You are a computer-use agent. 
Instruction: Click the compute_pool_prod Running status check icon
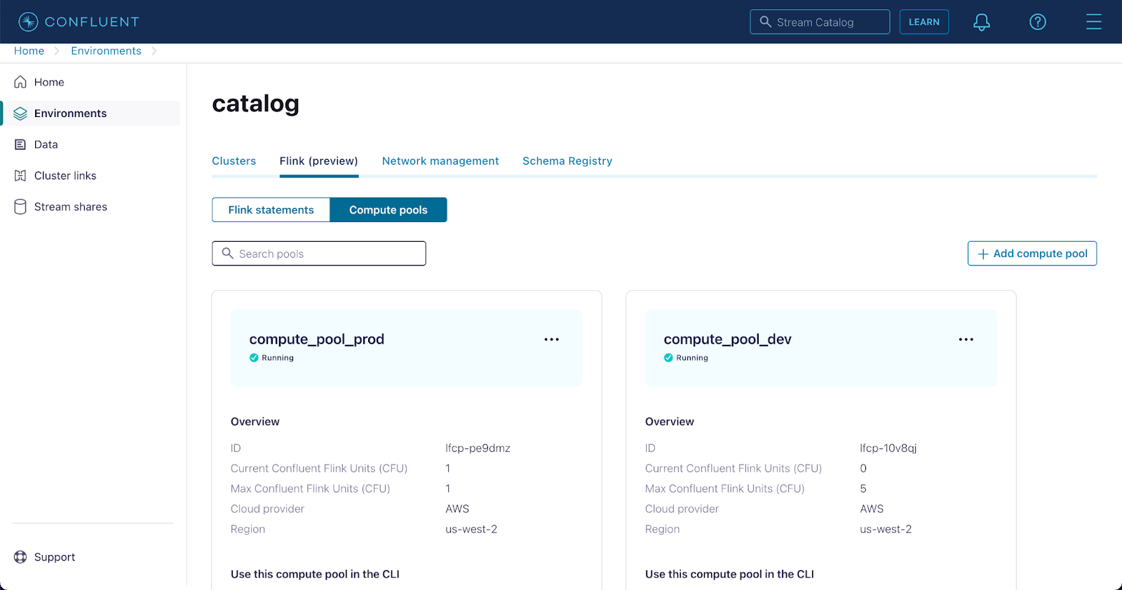click(x=254, y=357)
